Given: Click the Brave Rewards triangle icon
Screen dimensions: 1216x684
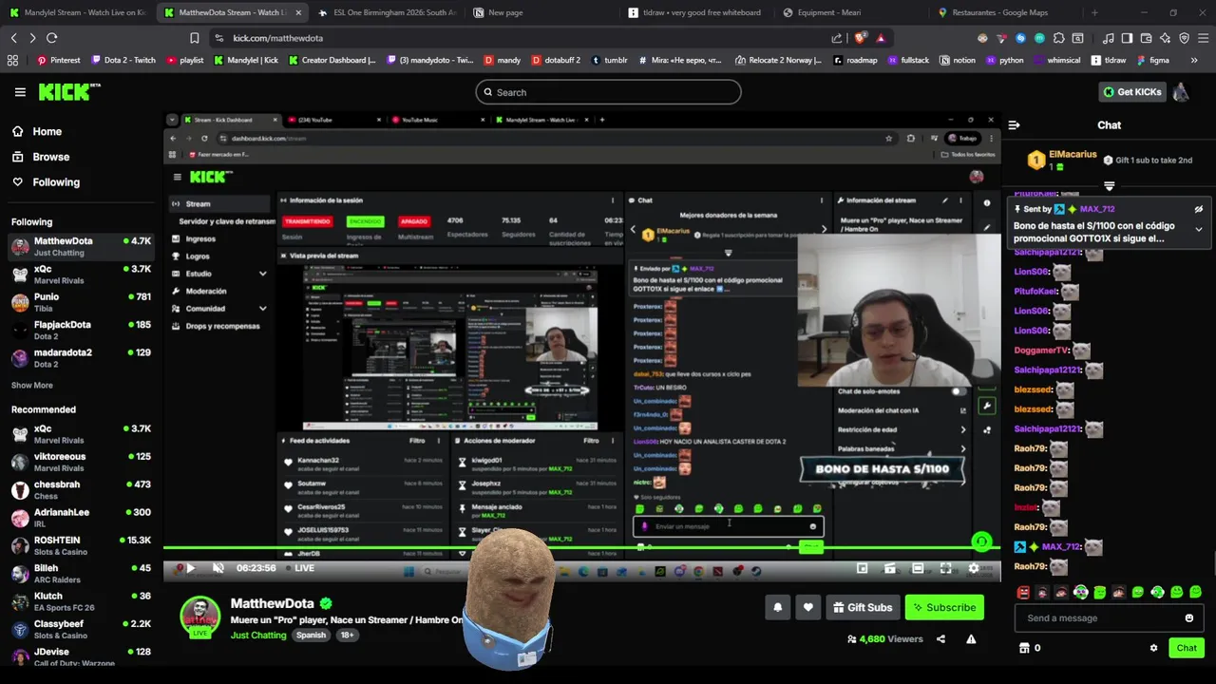Looking at the screenshot, I should pyautogui.click(x=881, y=38).
